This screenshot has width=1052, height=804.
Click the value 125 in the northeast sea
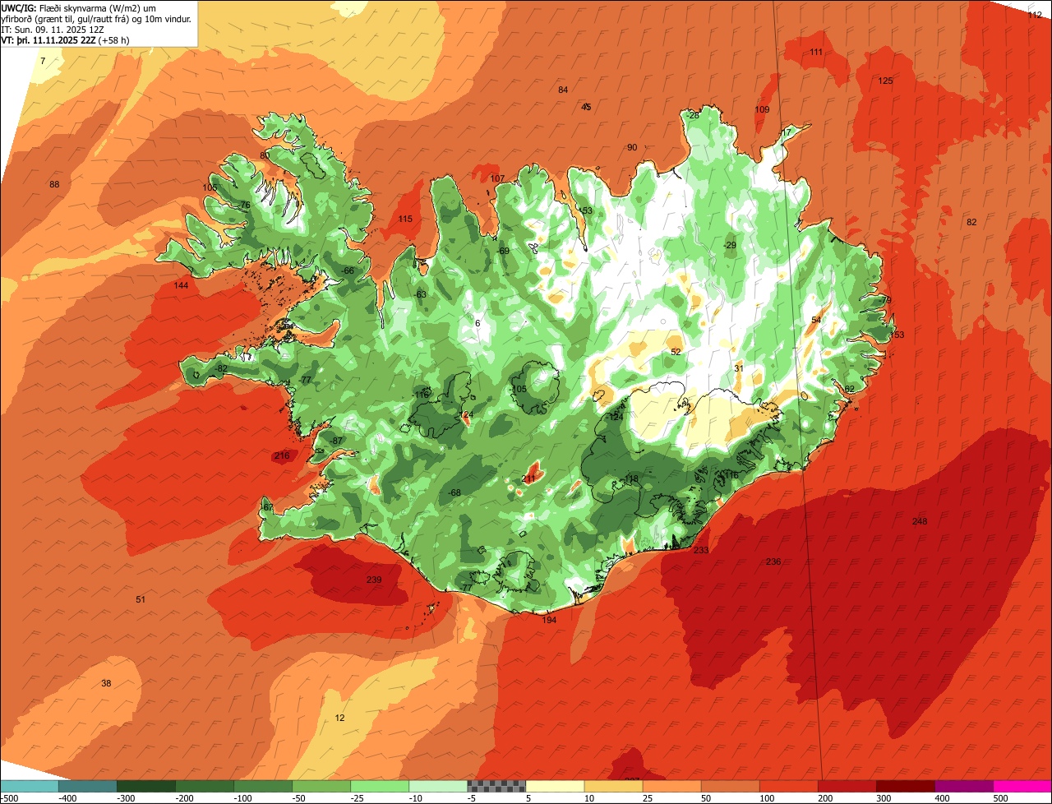[885, 81]
